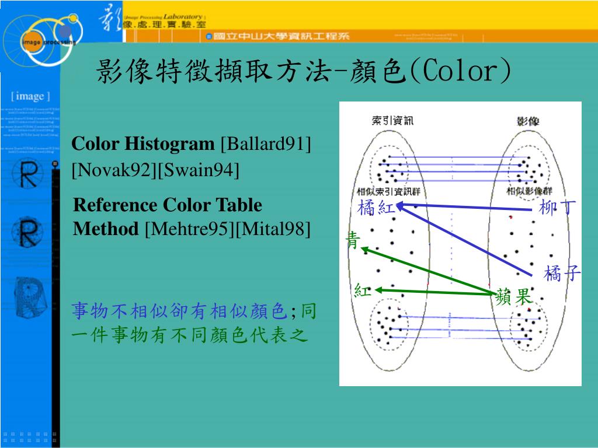The height and width of the screenshot is (448, 598).
Task: Click "Color Histogram" bold heading
Action: pos(143,143)
